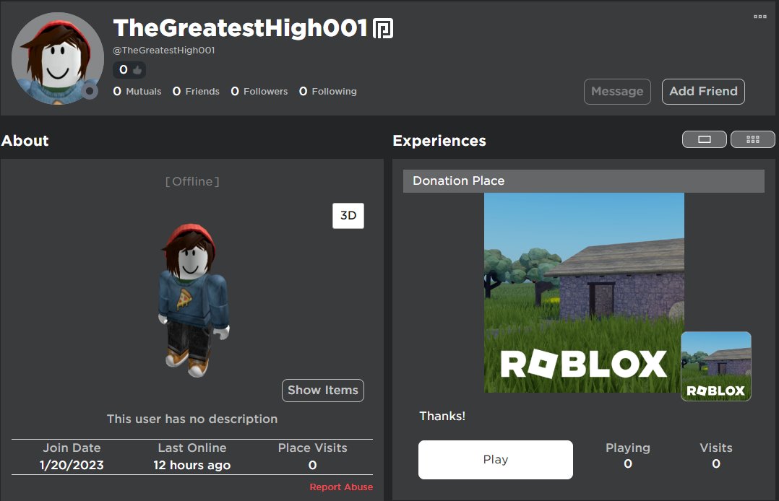Click the Show Items button
The width and height of the screenshot is (779, 501).
pos(323,391)
